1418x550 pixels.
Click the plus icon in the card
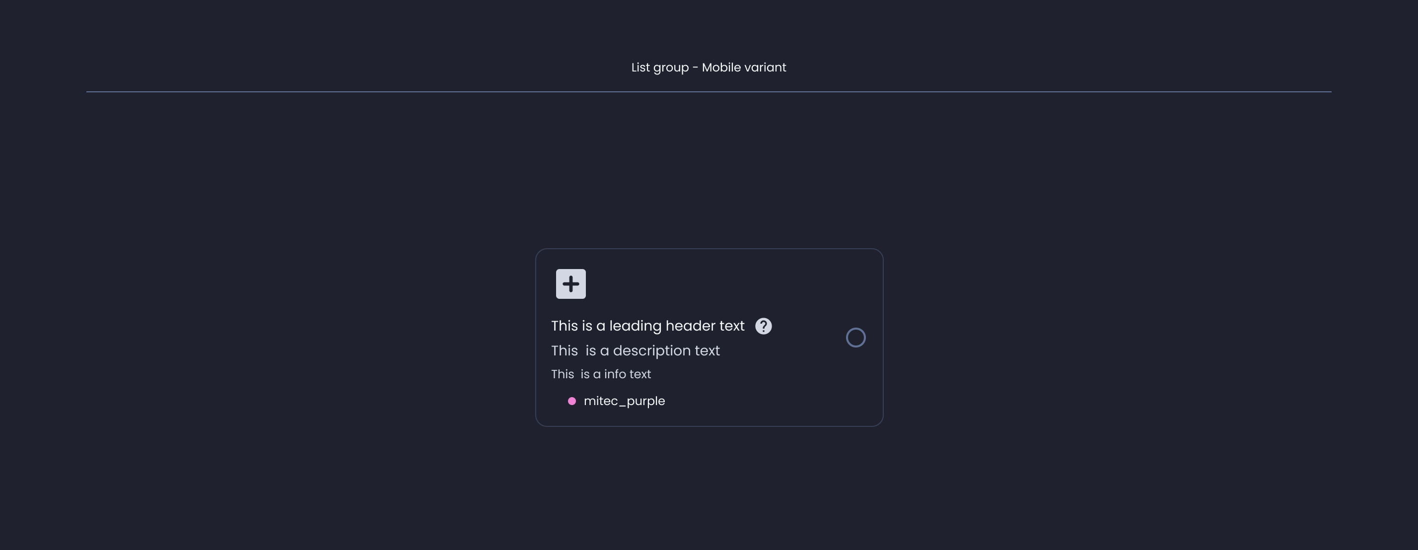pos(571,284)
